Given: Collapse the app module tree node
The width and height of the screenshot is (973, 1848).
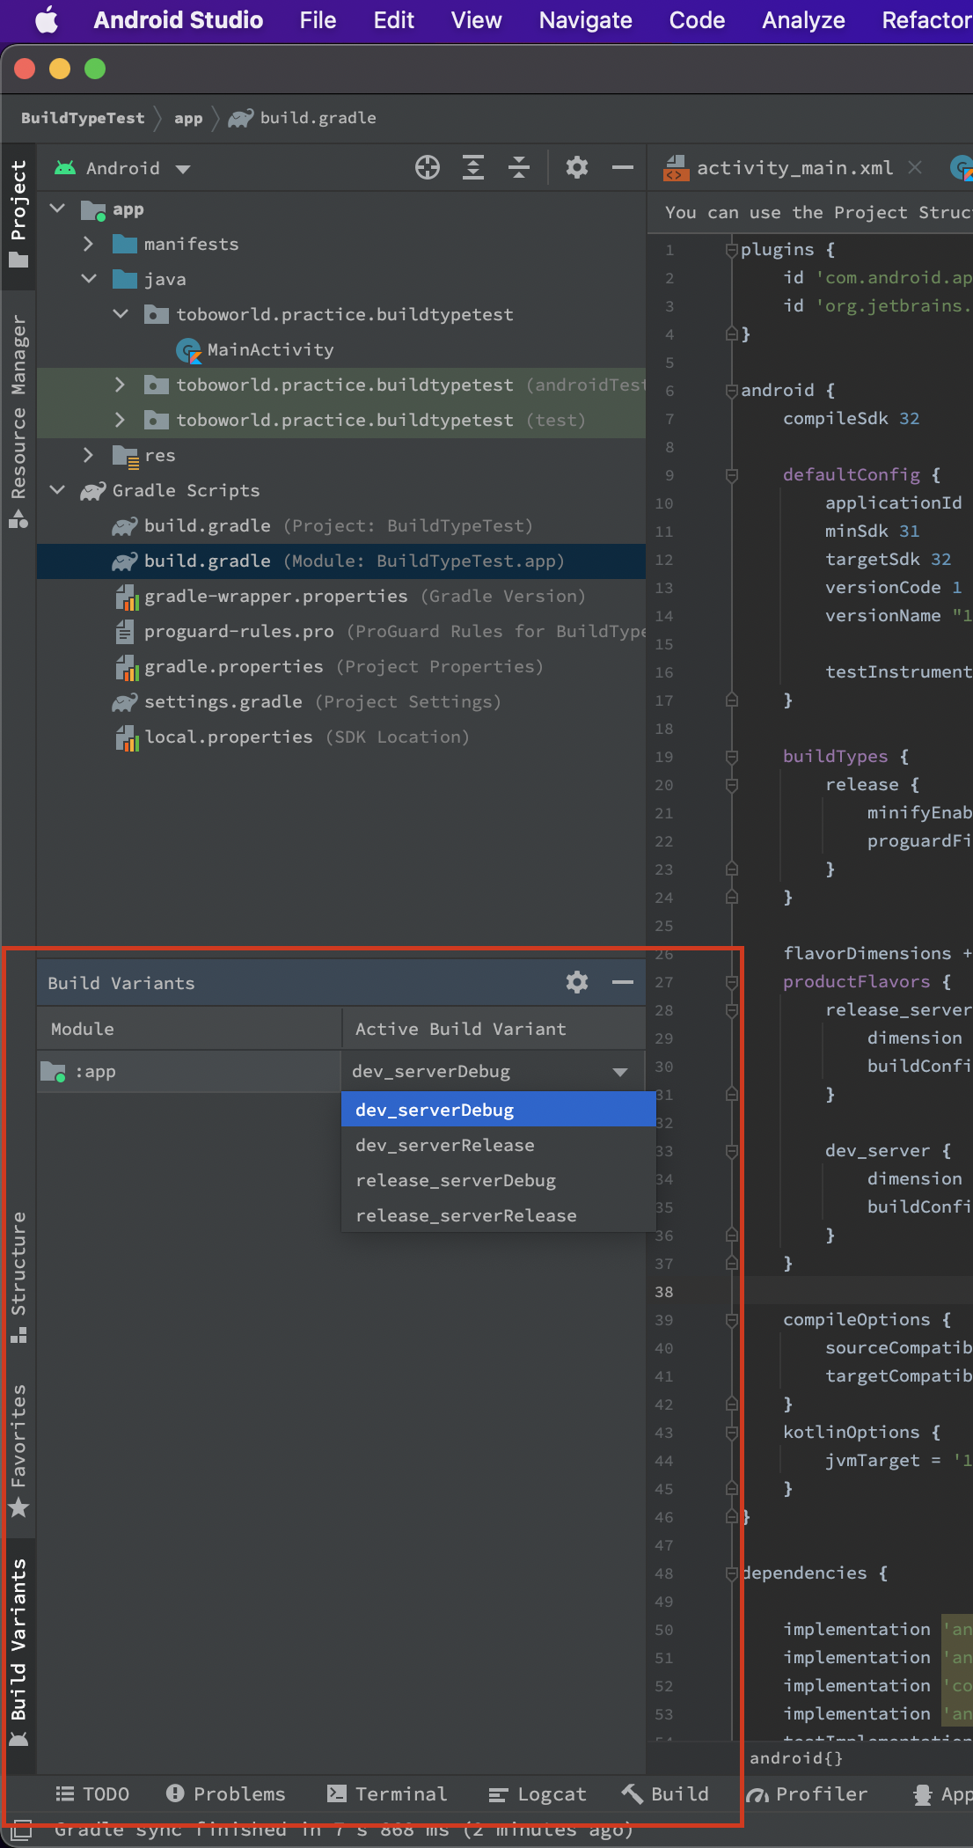Looking at the screenshot, I should tap(58, 209).
